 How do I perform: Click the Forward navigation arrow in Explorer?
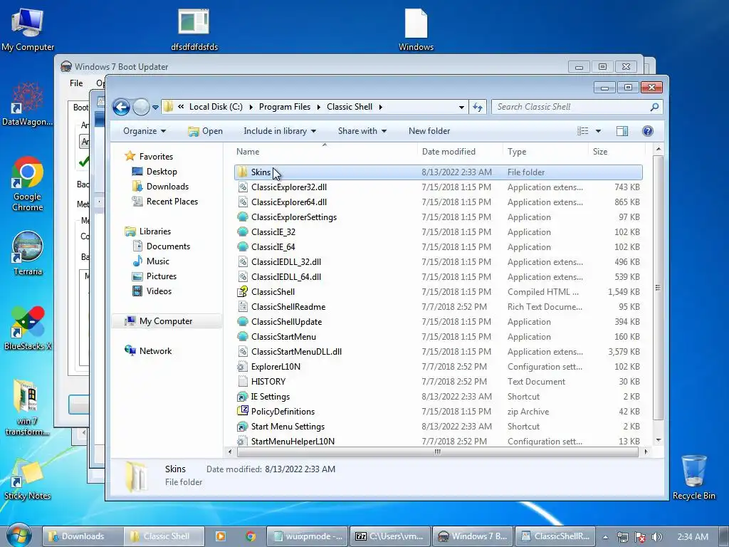point(141,107)
